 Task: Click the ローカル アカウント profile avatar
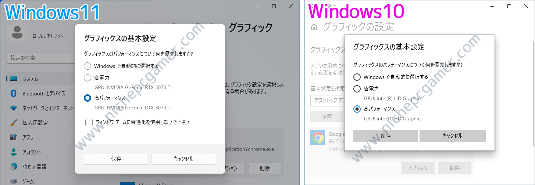tap(17, 32)
